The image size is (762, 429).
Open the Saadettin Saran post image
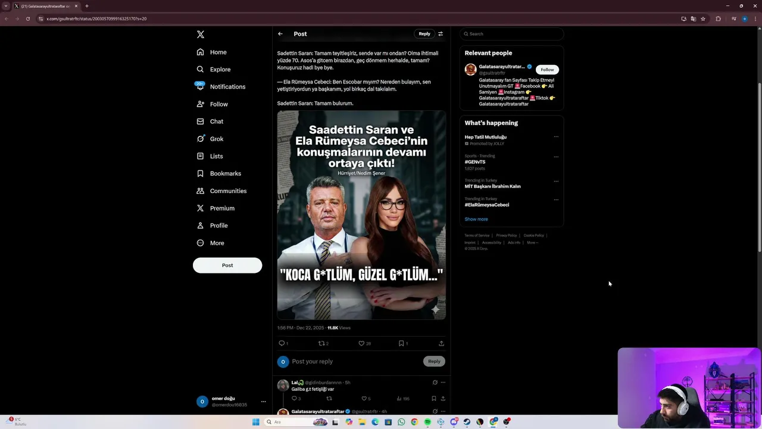coord(361,215)
